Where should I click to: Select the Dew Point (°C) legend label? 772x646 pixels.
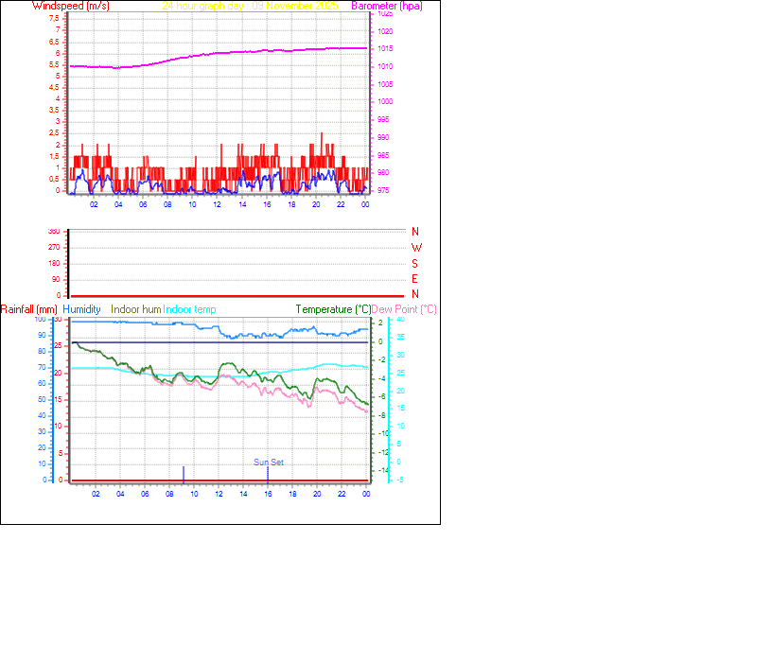tap(404, 308)
